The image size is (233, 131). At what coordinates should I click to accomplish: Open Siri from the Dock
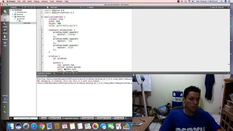[x=19, y=126]
